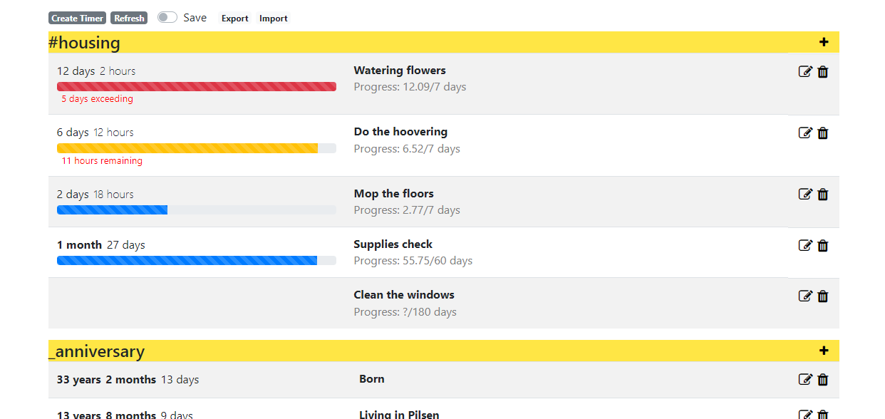Delete the Living in Pilsen entry
The width and height of the screenshot is (885, 419).
pos(822,413)
